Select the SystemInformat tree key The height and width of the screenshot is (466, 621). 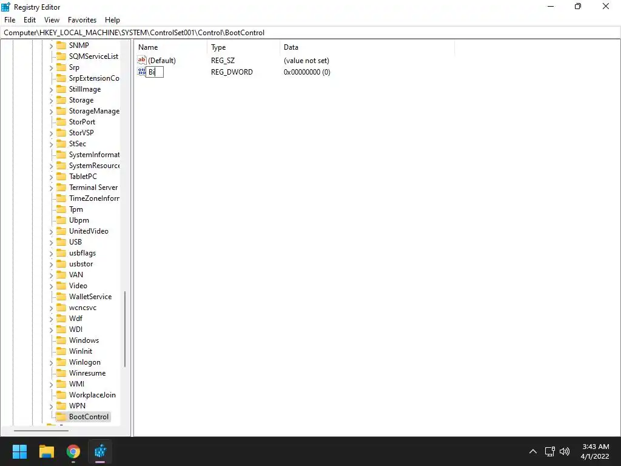coord(94,155)
